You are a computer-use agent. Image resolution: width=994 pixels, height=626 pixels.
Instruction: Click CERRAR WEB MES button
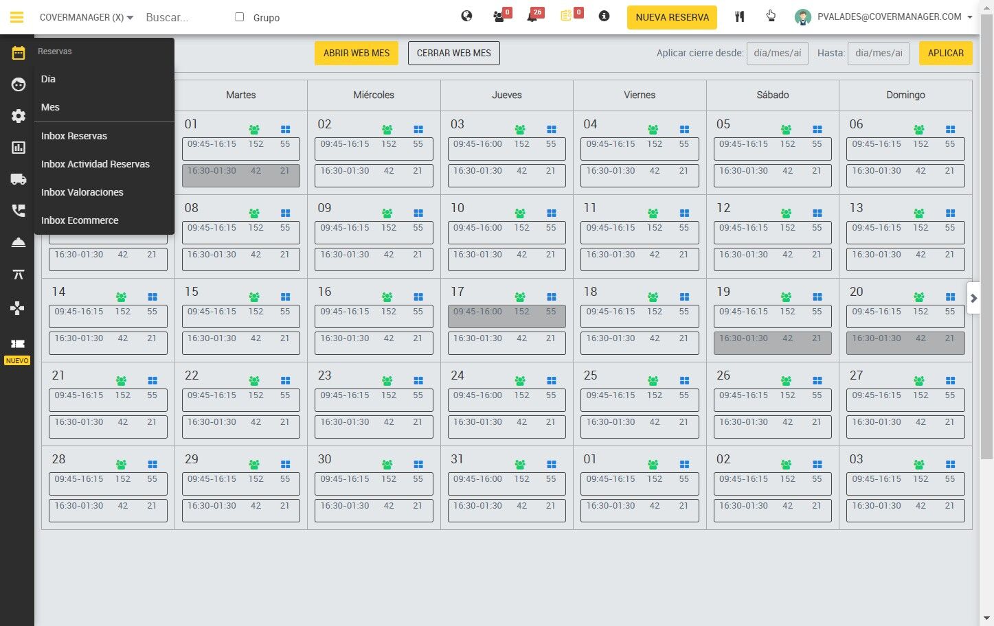(454, 53)
